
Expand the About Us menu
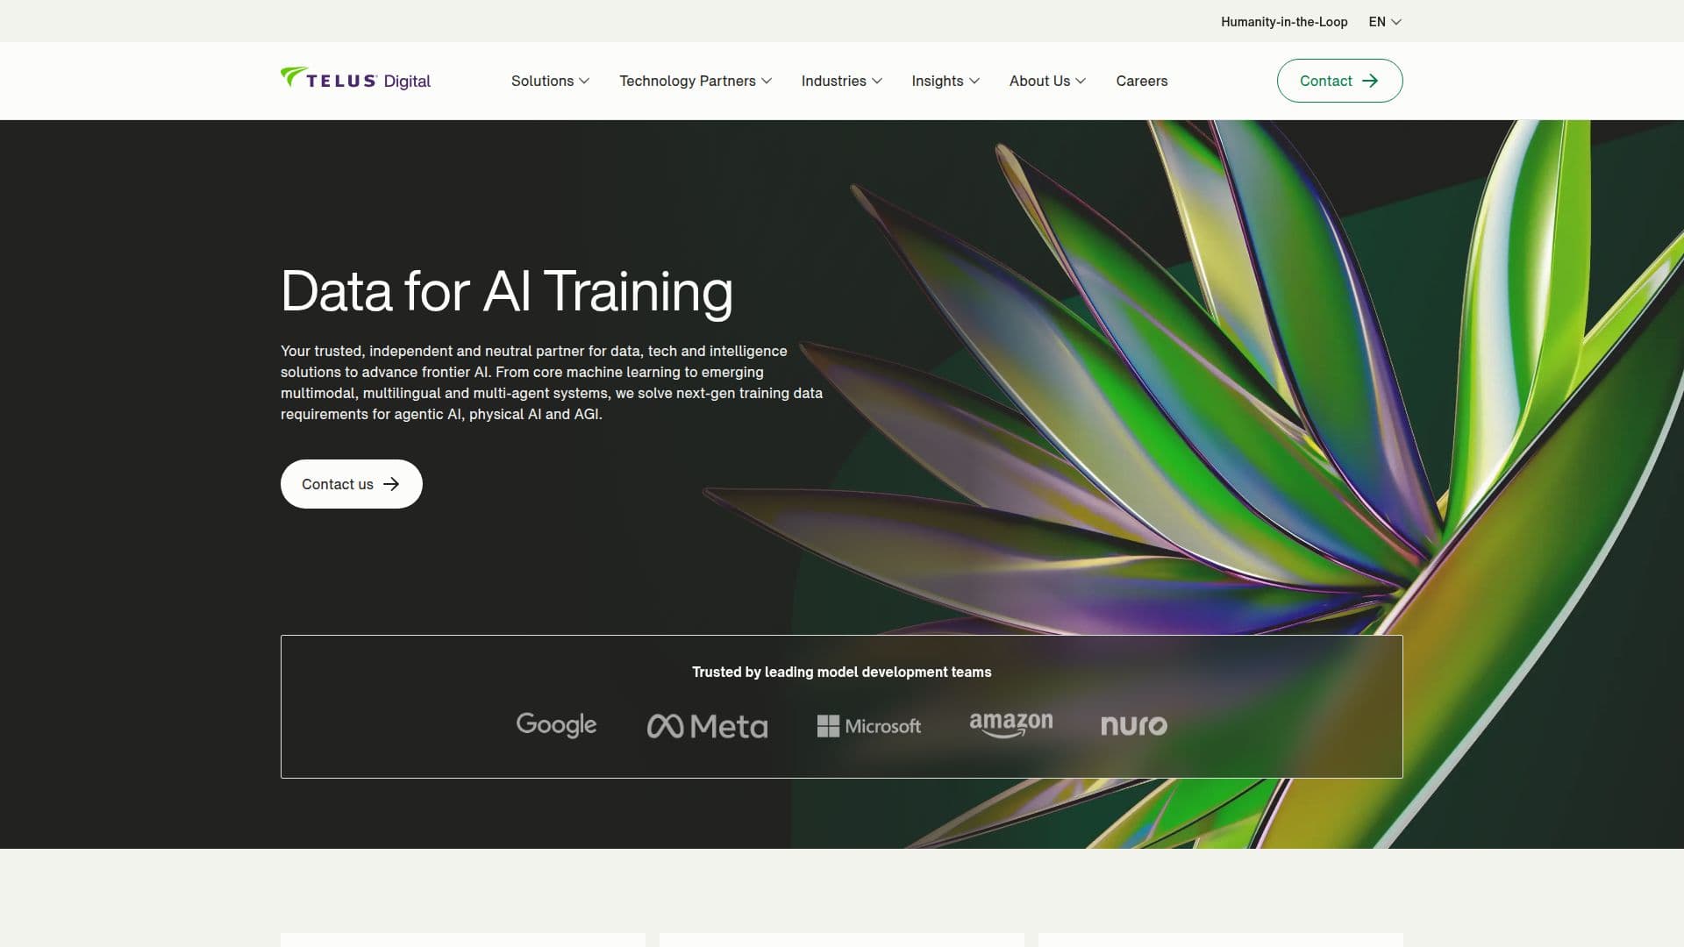pyautogui.click(x=1047, y=81)
